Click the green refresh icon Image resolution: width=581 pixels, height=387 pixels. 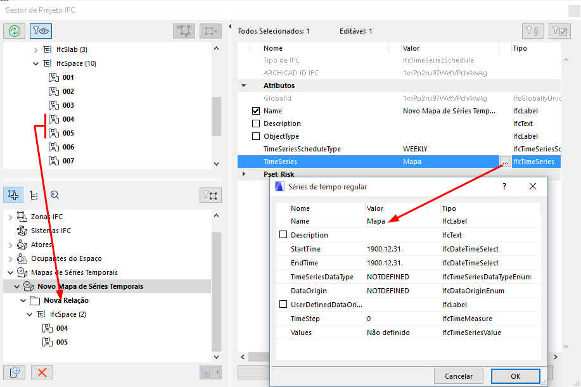15,31
